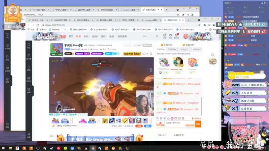Click the streamer avatar thumbnail beside title
The image size is (269, 151).
(x=56, y=49)
